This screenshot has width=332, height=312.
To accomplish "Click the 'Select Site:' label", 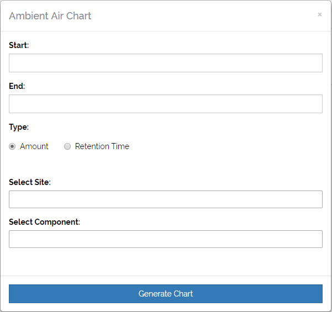I will click(30, 182).
